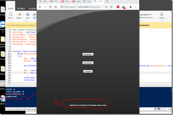Select the Inbox Gmail browser tab
The height and width of the screenshot is (115, 173).
(54, 1)
